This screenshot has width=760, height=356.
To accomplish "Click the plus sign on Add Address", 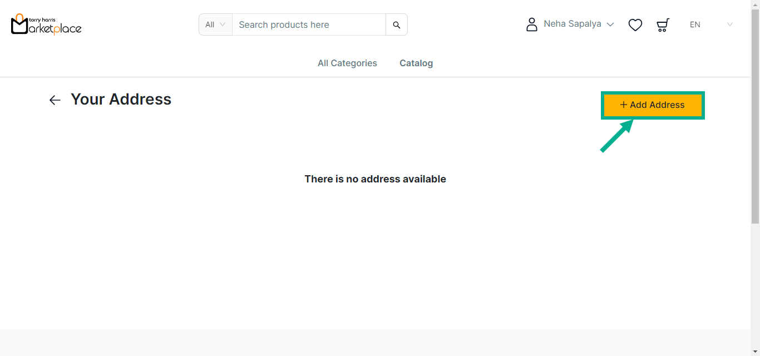I will 623,105.
